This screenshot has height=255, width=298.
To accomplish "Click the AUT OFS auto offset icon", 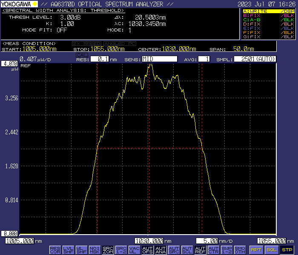I will tap(147, 250).
